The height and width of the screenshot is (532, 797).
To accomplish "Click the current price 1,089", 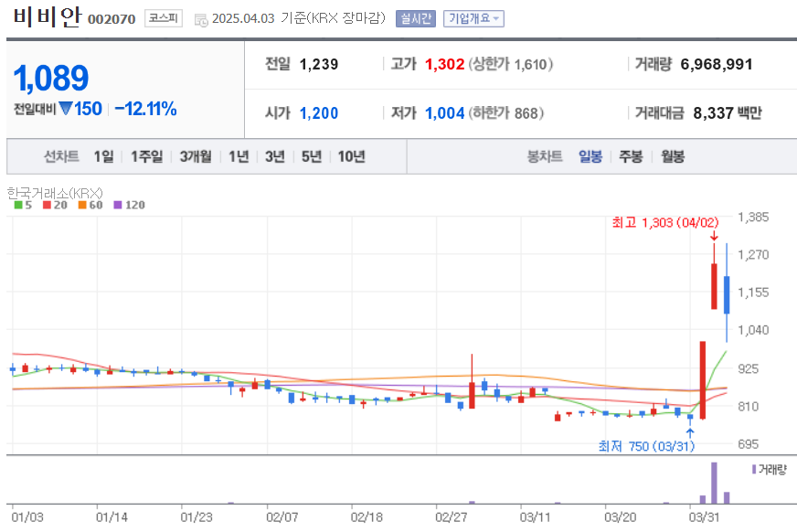I will click(51, 78).
